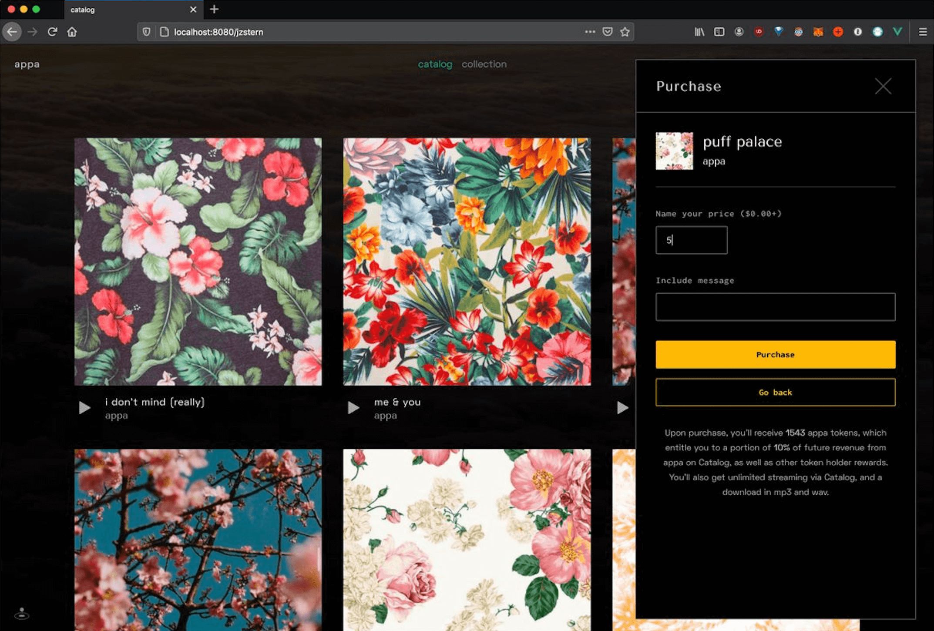Toggle the browser sidebar view
This screenshot has height=631, width=934.
point(719,32)
